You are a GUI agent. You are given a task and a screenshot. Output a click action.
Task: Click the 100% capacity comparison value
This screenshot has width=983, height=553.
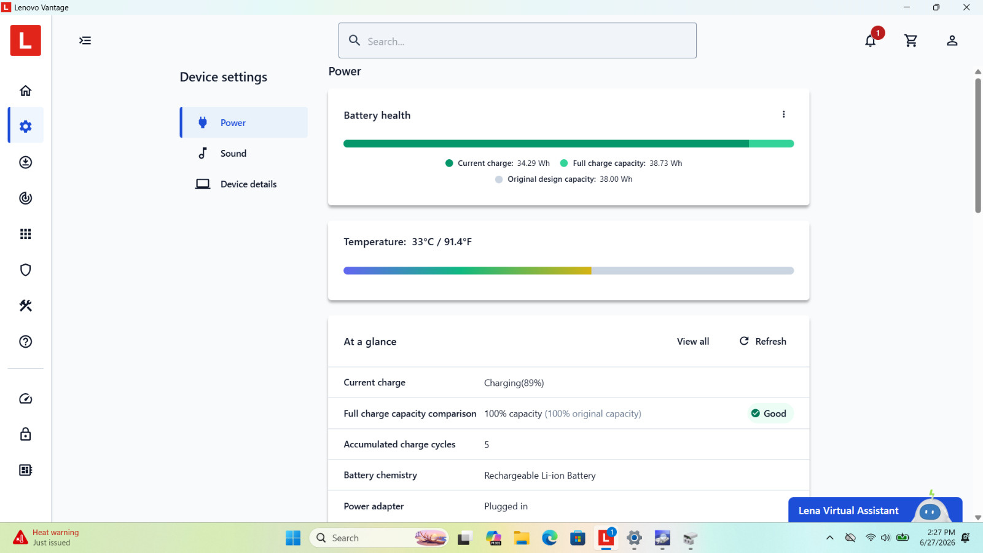(x=562, y=414)
